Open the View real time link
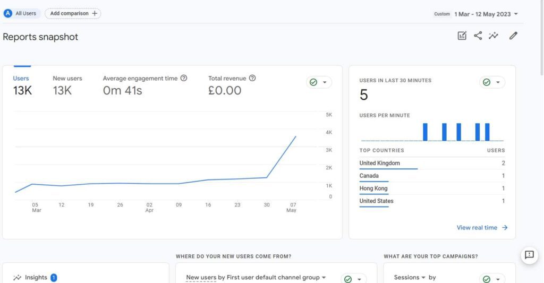Screen dimensions: 544x283 click(482, 228)
